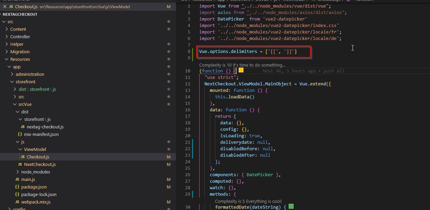Expand the Content folder chevron

click(x=7, y=29)
